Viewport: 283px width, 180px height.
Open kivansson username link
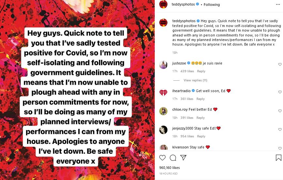click(181, 147)
